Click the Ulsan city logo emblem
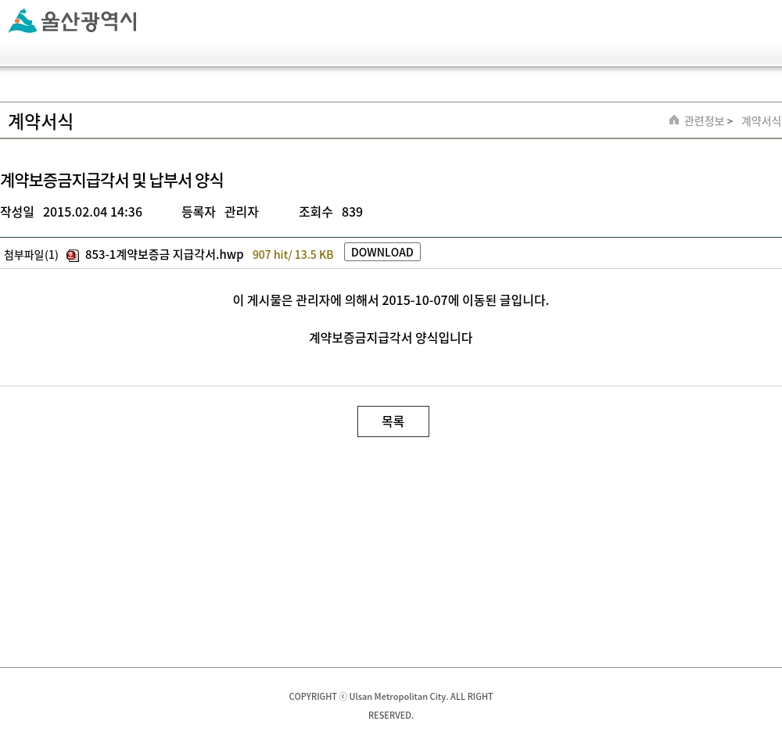 point(23,21)
